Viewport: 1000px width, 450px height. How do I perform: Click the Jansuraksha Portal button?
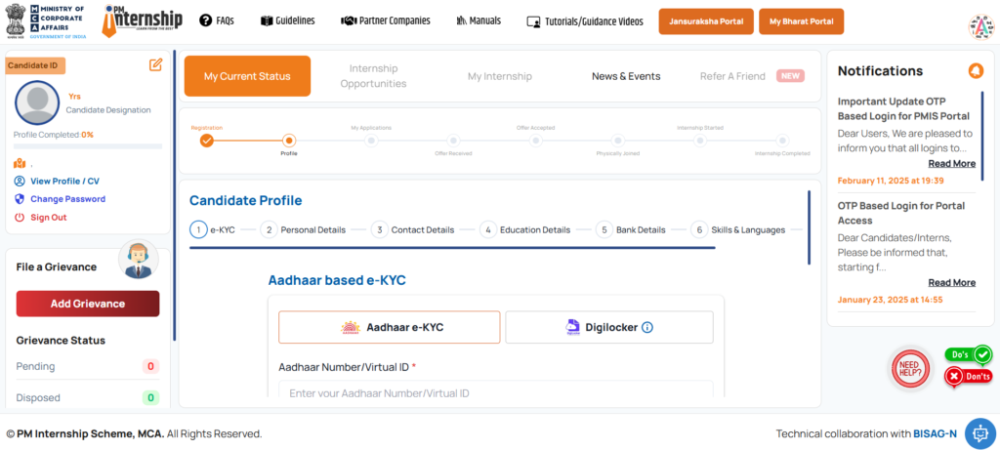coord(706,21)
